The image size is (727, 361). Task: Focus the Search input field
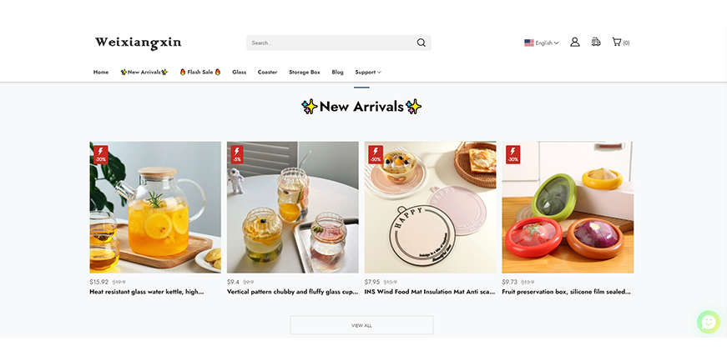click(331, 43)
